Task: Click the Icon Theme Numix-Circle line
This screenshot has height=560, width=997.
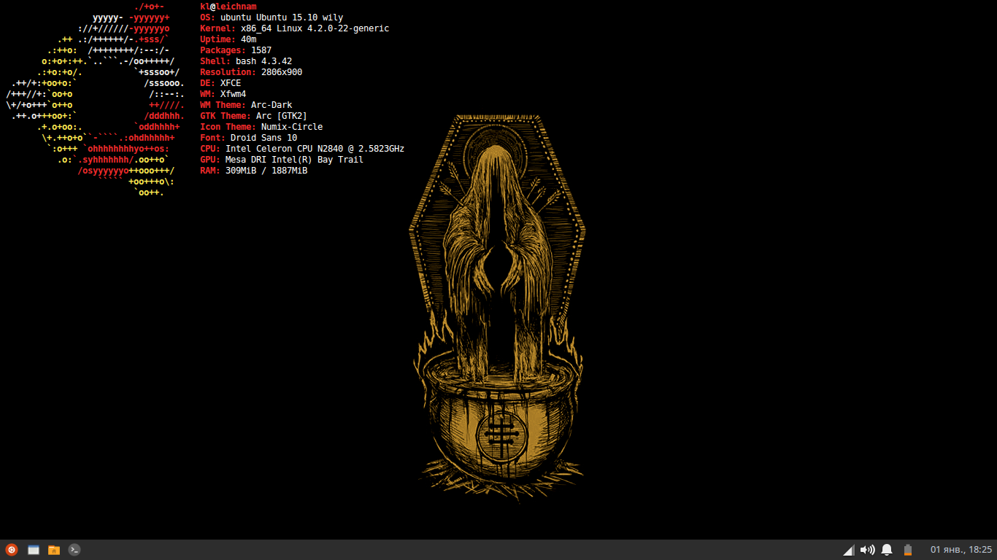Action: [x=261, y=127]
